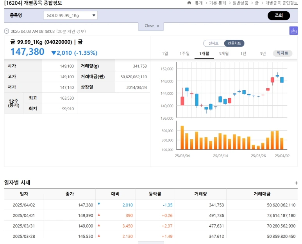The image size is (302, 244).
Task: Select the 1년 period tab
Action: point(243,54)
